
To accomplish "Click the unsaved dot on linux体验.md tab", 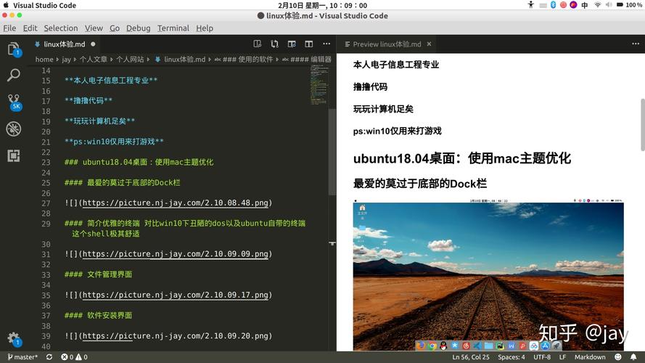I will 93,44.
